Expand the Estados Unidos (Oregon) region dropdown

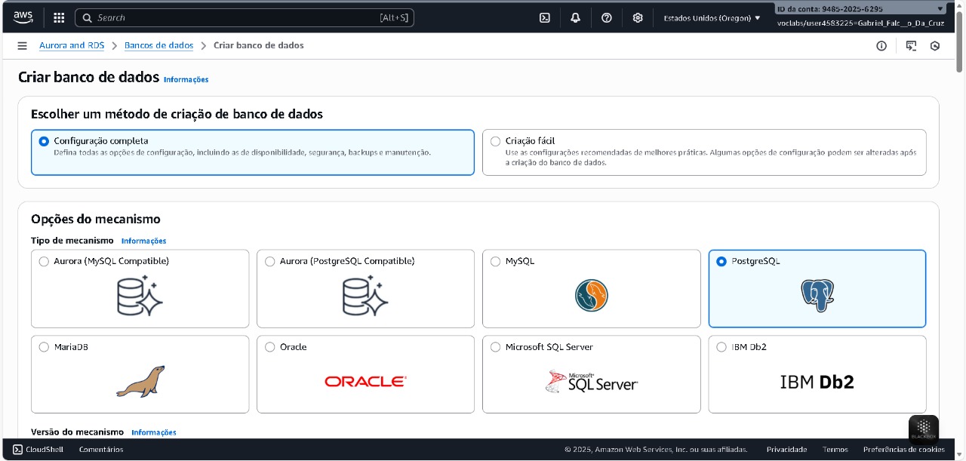tap(712, 17)
